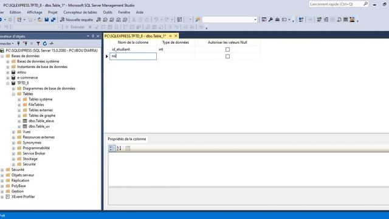
Task: Open the Connecter dropdown in Object Explorer
Action: coord(7,43)
